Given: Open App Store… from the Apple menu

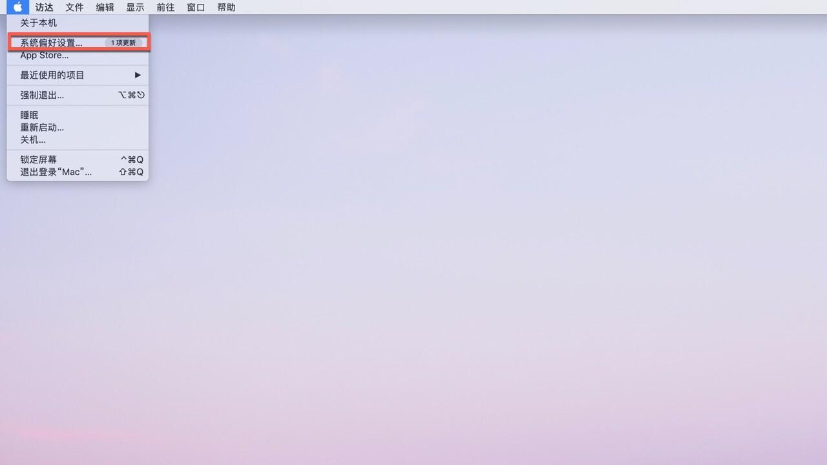Looking at the screenshot, I should (x=78, y=55).
